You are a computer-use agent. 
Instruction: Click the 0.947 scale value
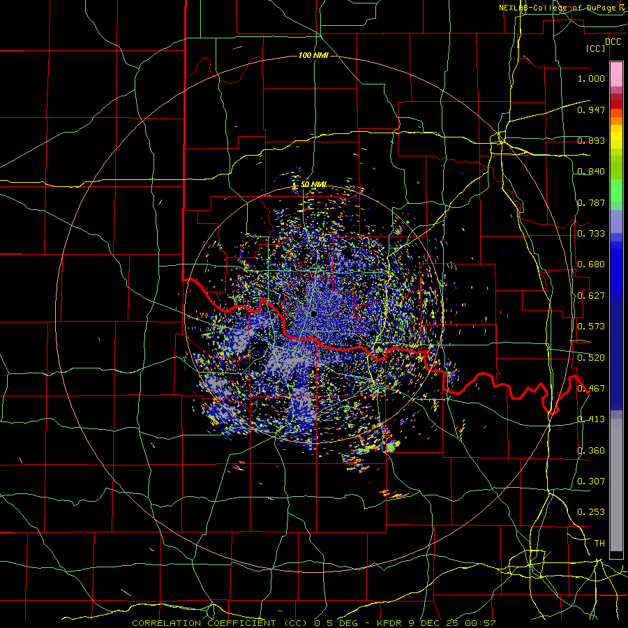tap(591, 110)
